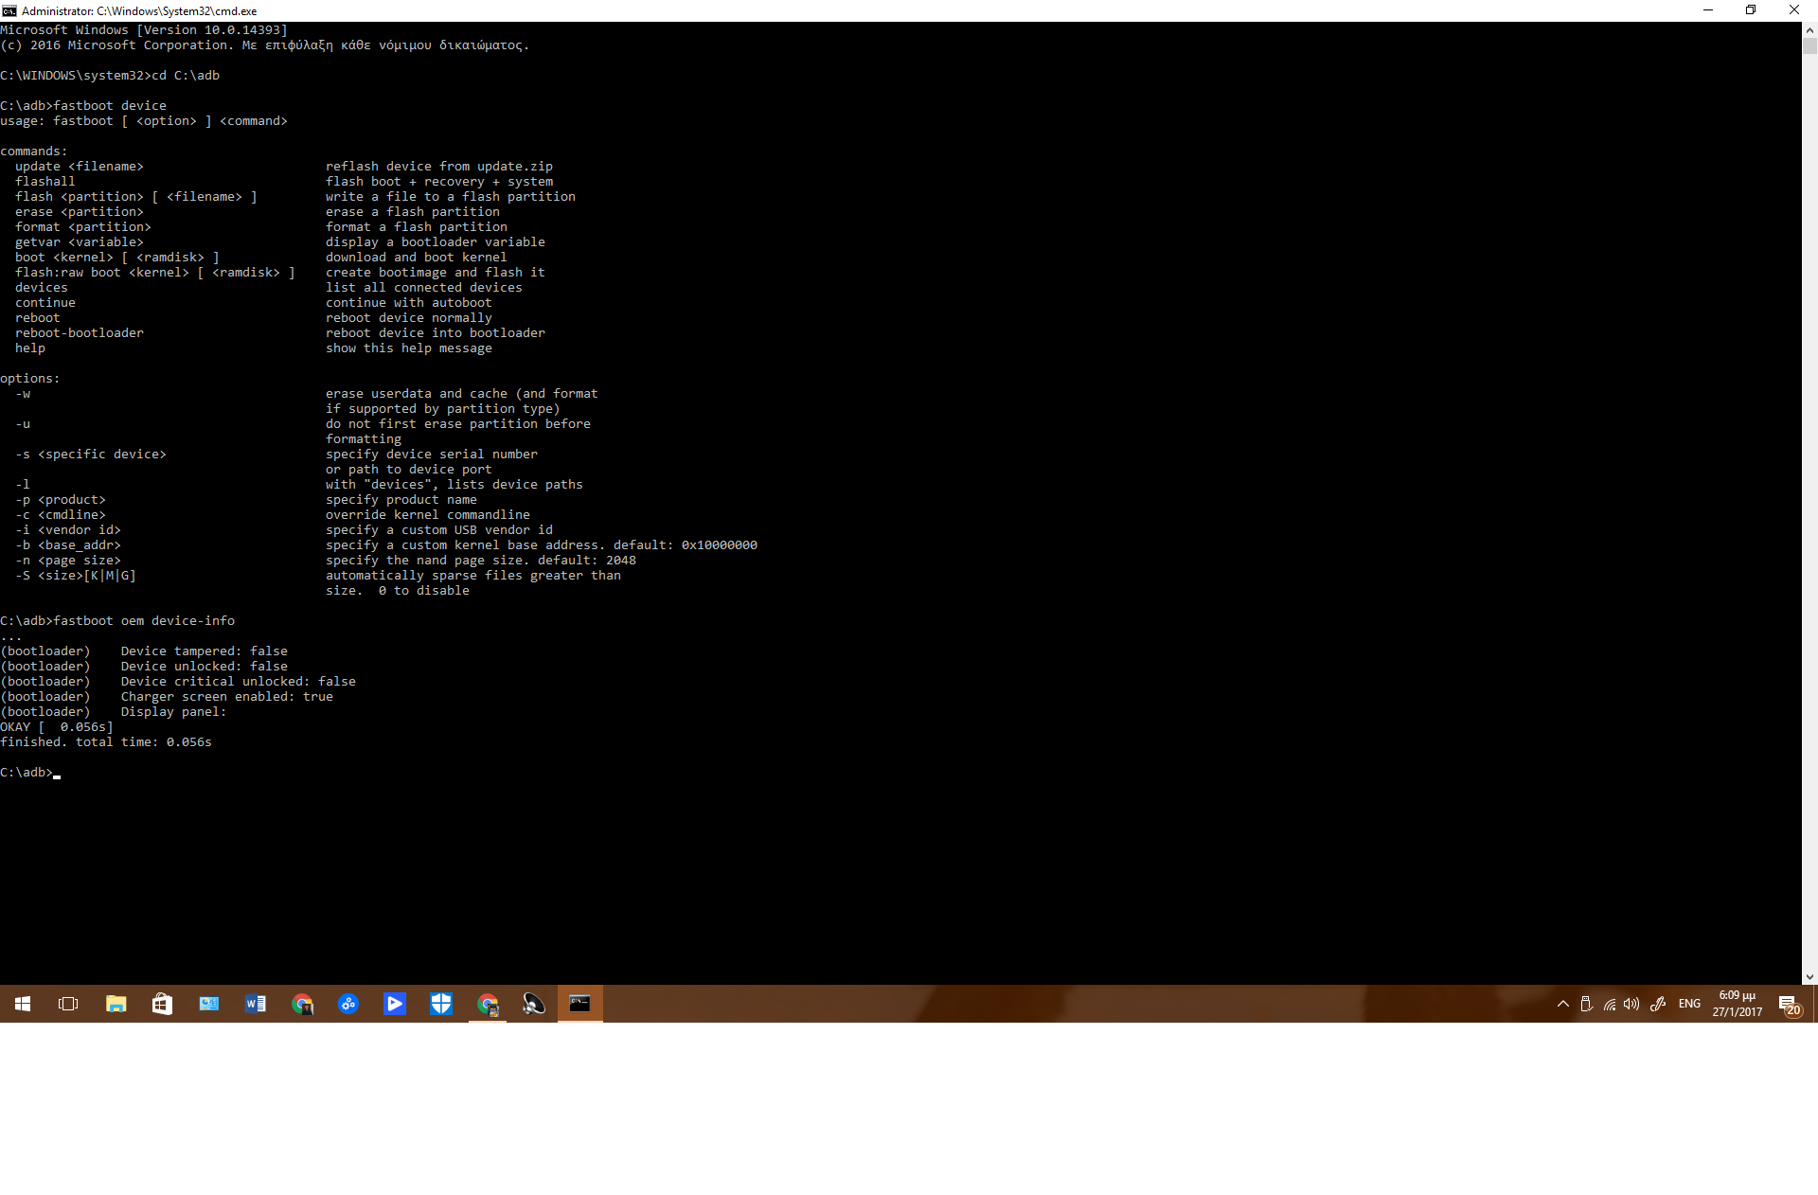Open the Wi-Fi network tray icon
The image size is (1818, 1195).
tap(1609, 1004)
